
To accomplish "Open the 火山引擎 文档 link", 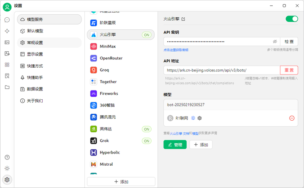I will (179, 133).
